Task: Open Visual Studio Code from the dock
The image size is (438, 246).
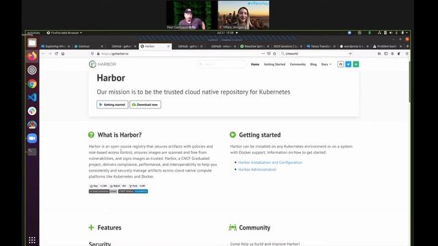Action: coord(32,97)
